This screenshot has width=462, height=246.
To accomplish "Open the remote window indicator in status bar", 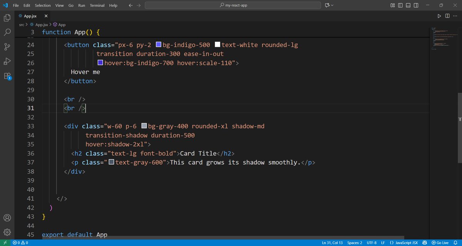I will [5, 243].
